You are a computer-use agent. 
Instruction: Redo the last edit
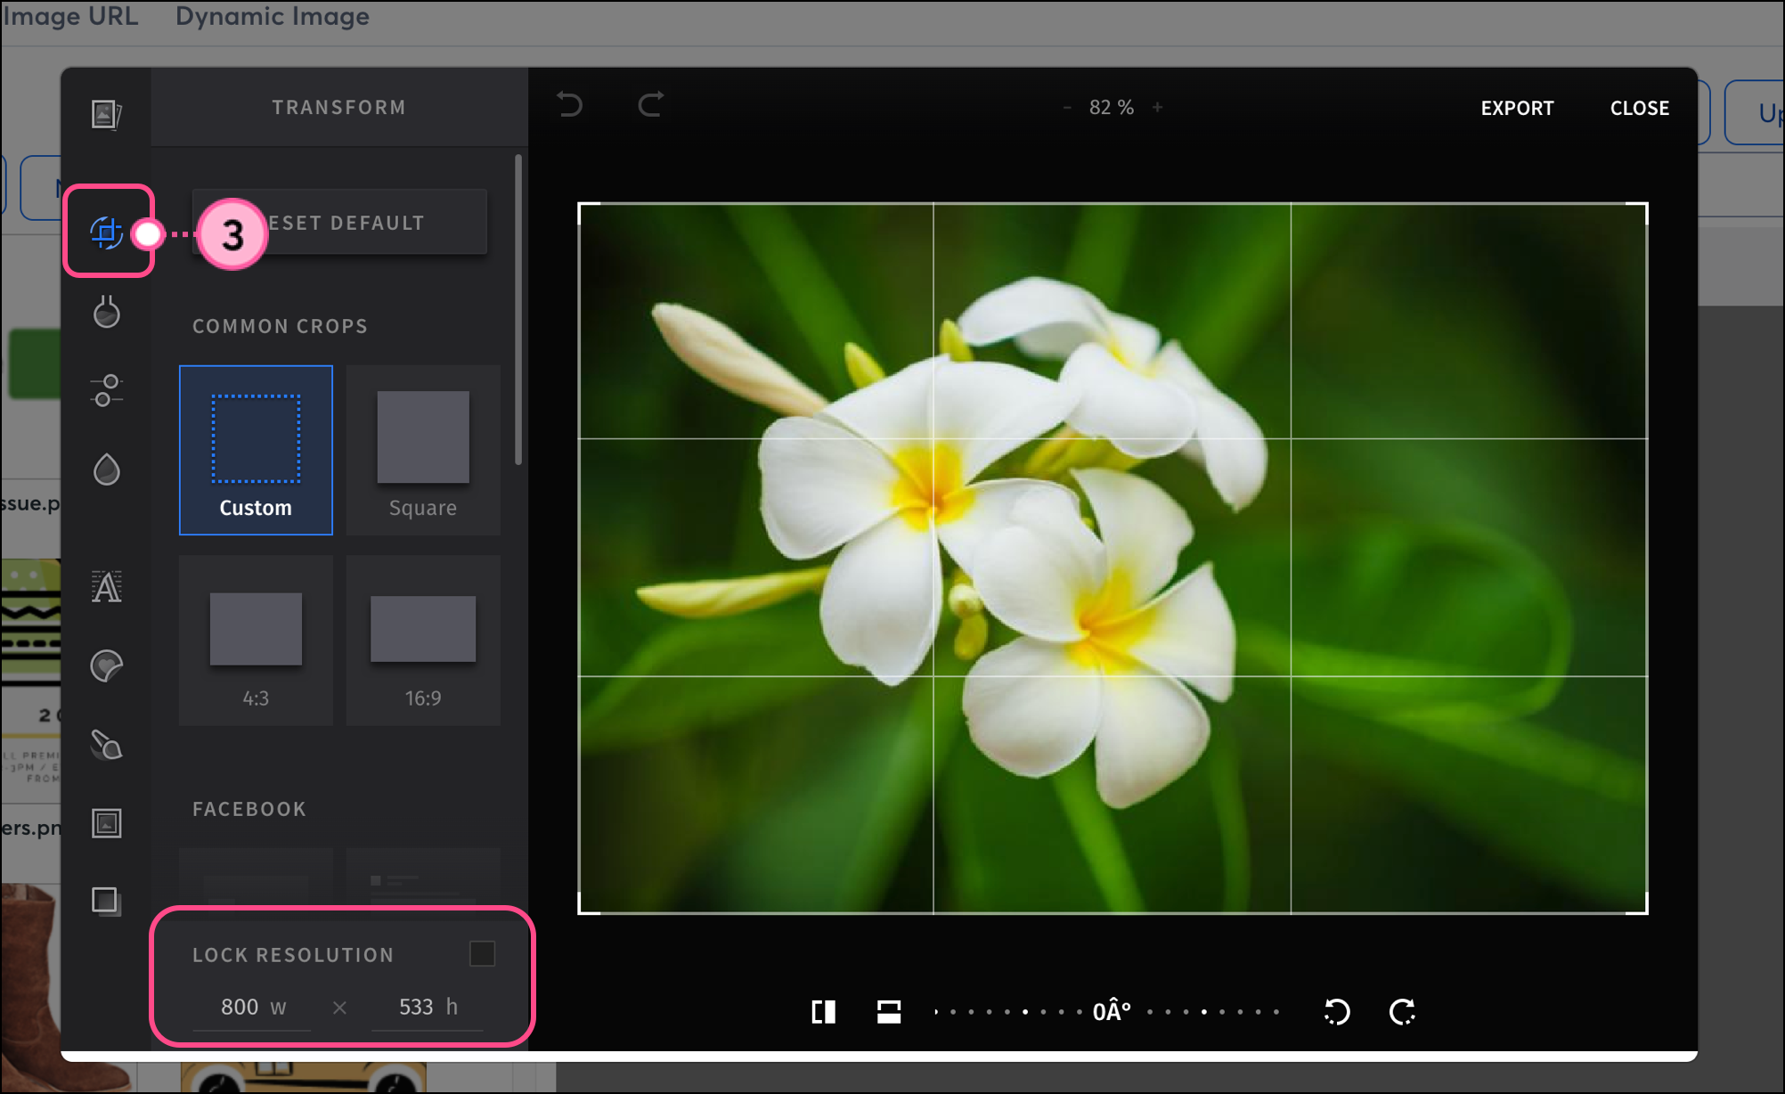(x=651, y=105)
